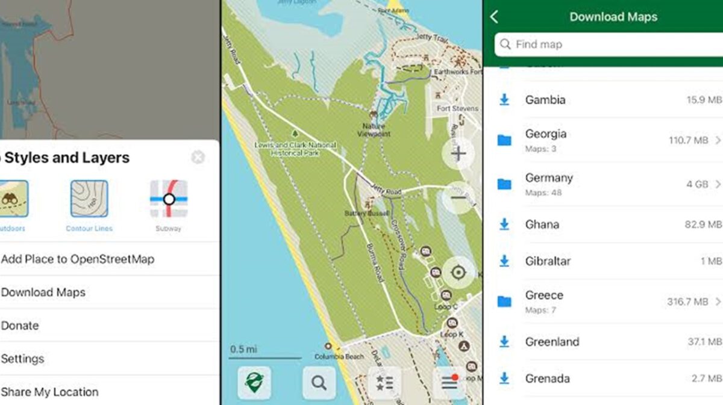Select the Ghana row name
Image resolution: width=723 pixels, height=405 pixels.
point(542,224)
